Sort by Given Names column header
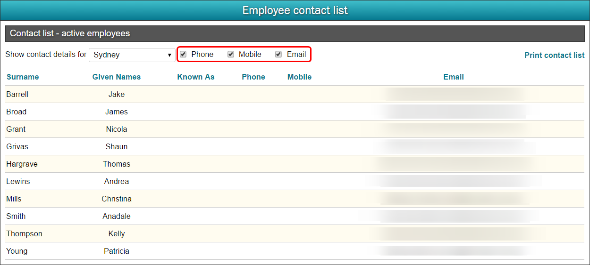590x265 pixels. tap(117, 77)
